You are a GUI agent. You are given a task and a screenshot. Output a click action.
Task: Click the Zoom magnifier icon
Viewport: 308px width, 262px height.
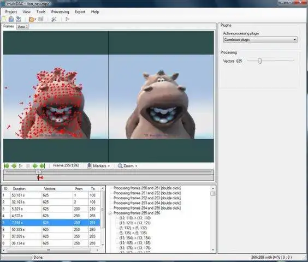120,166
